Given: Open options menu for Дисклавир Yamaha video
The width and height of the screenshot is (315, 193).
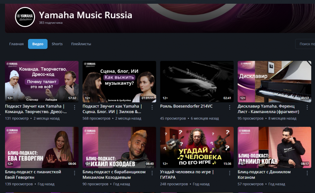Looking at the screenshot, I should point(307,108).
